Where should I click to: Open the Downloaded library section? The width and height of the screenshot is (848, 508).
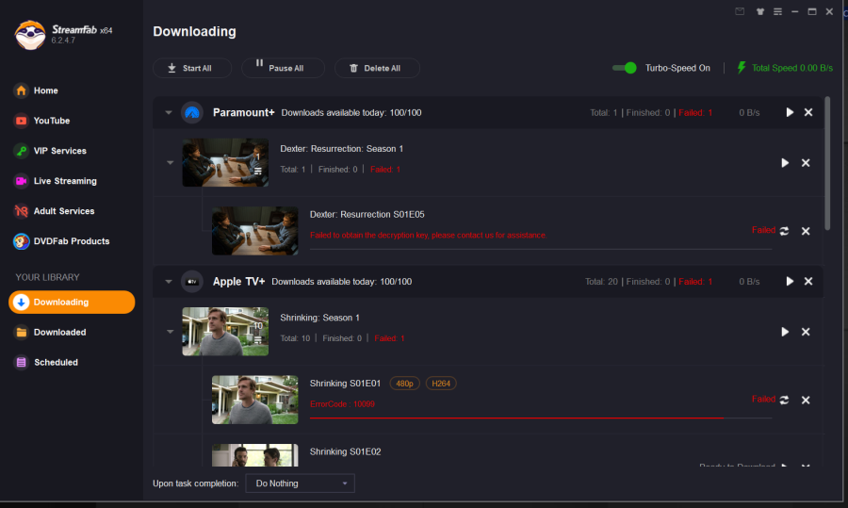(59, 332)
